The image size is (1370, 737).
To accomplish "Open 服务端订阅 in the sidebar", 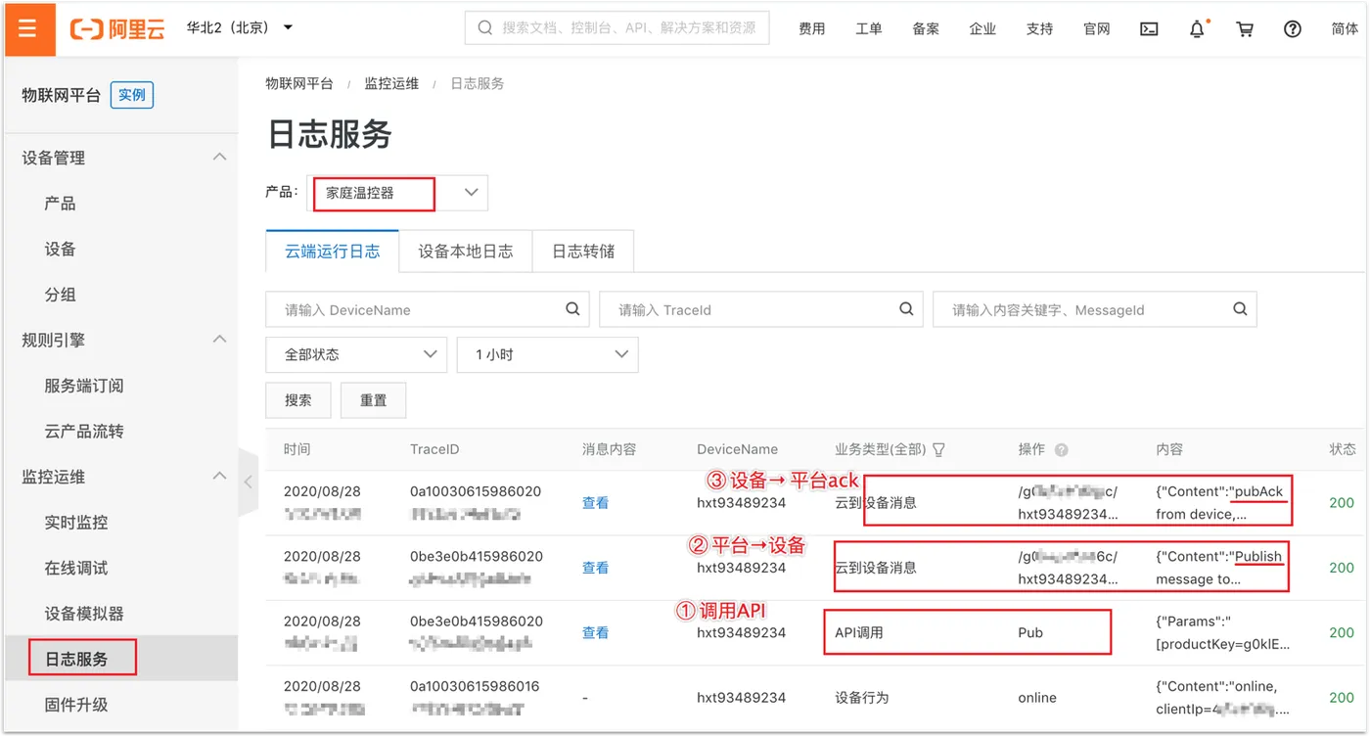I will pyautogui.click(x=84, y=386).
